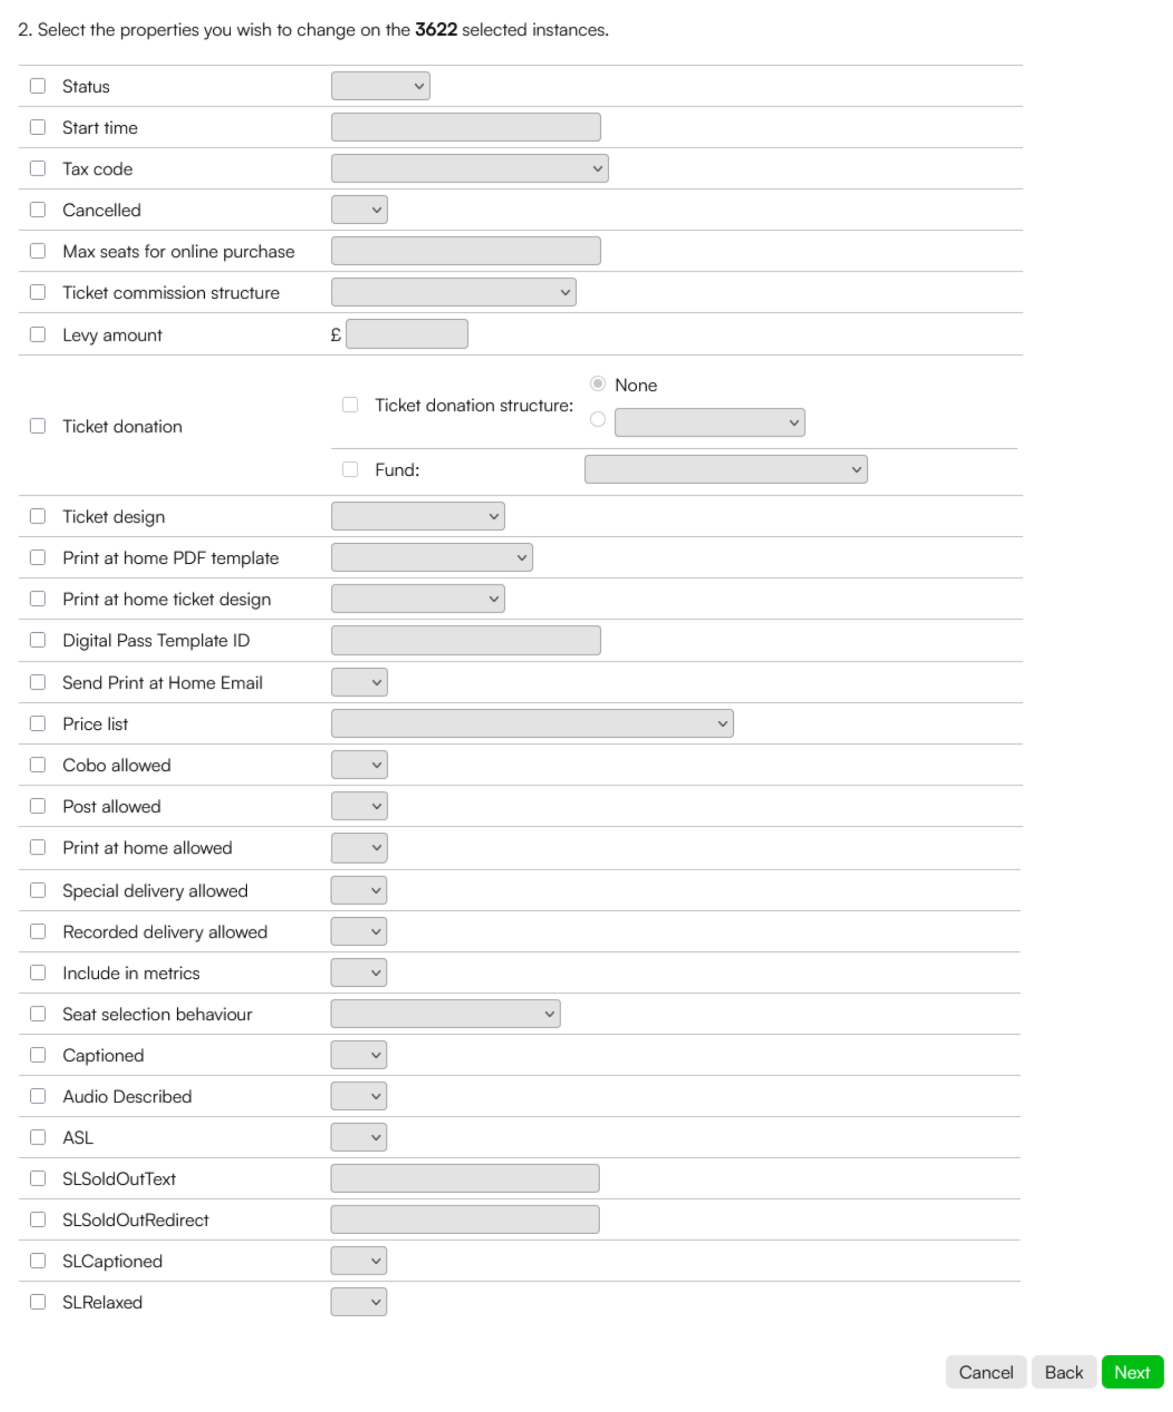1173x1412 pixels.
Task: Click the Next button
Action: click(x=1132, y=1372)
